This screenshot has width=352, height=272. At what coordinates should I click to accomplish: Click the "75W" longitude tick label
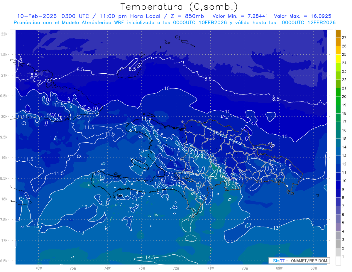click(73, 268)
